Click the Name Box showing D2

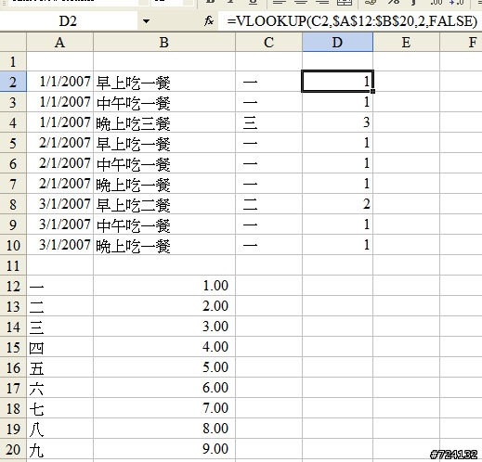click(x=68, y=21)
